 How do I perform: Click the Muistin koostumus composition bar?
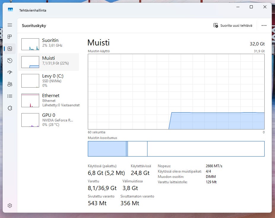coord(176,149)
